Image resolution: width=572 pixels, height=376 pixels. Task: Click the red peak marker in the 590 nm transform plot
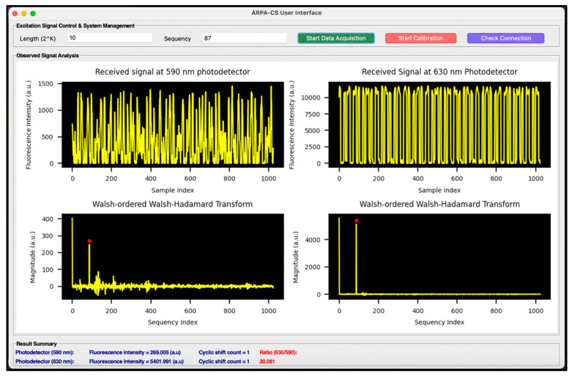point(89,241)
